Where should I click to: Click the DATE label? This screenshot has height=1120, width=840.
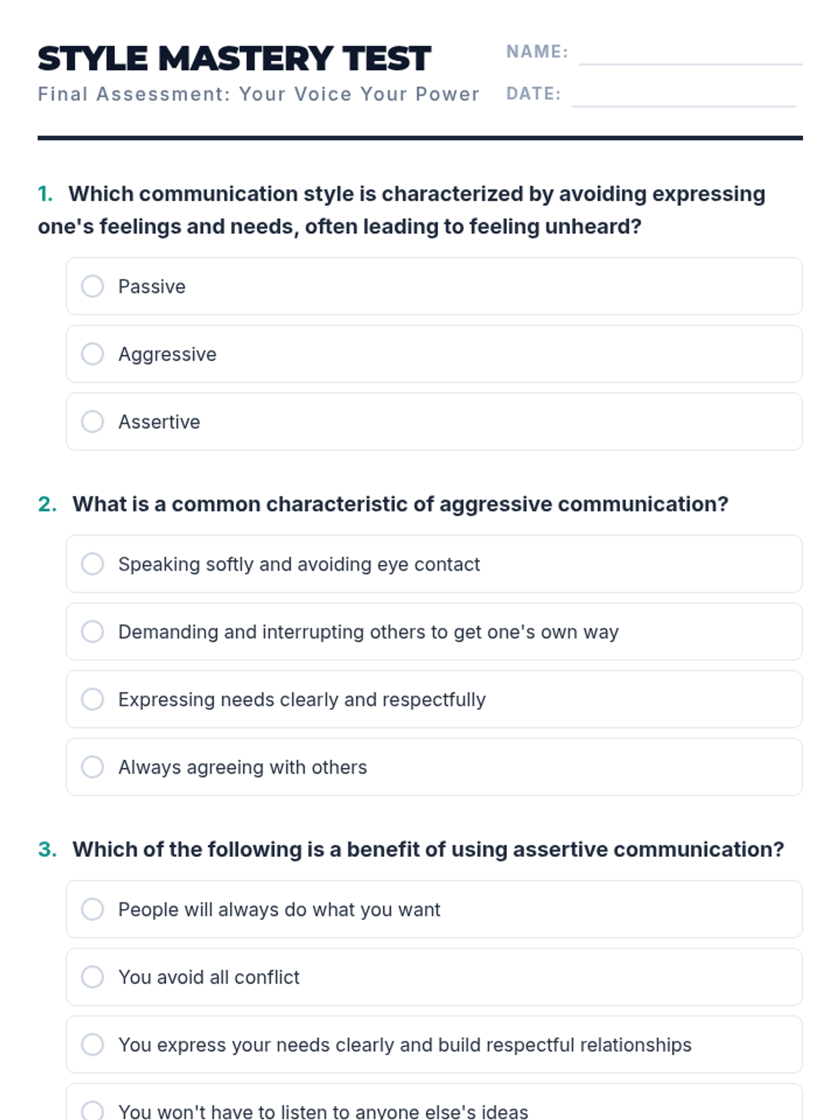click(x=533, y=94)
